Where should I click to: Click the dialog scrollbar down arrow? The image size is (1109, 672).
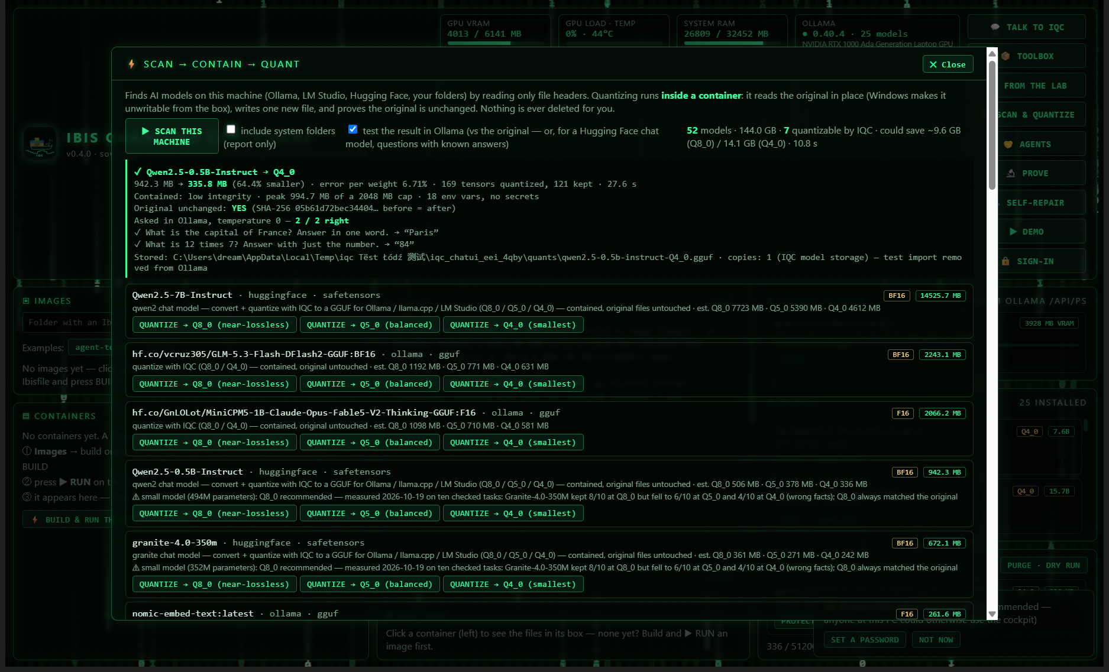[x=992, y=614]
